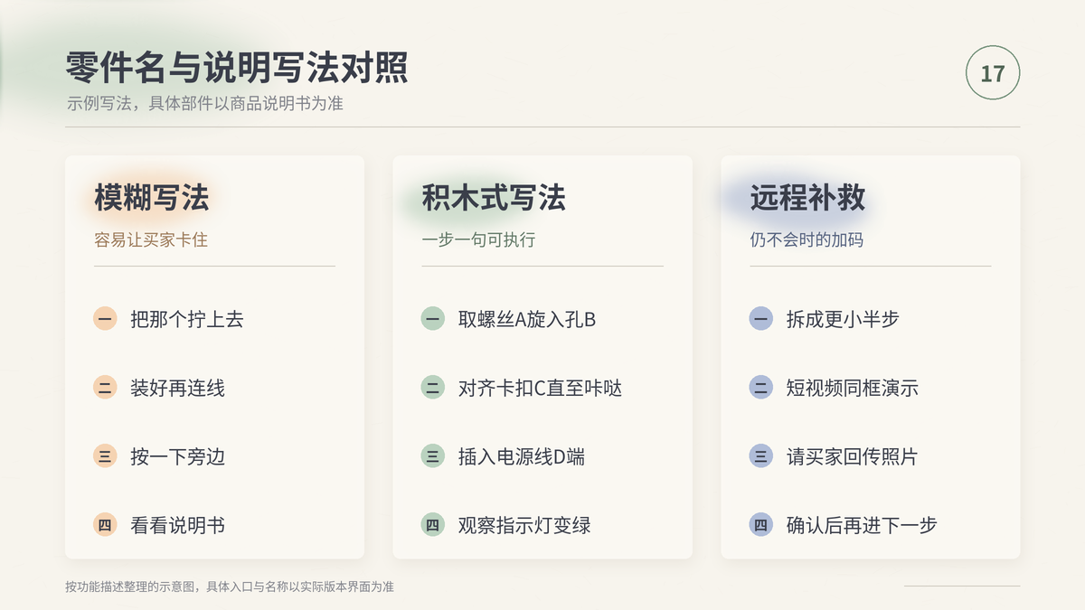Click the text 观察指示灯变绿
1085x610 pixels.
(524, 525)
